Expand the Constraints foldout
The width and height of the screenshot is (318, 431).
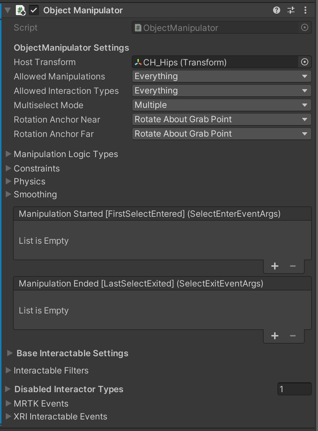pyautogui.click(x=9, y=169)
